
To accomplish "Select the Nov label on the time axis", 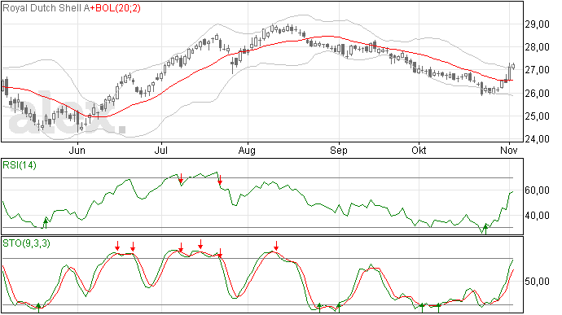I will pos(509,150).
